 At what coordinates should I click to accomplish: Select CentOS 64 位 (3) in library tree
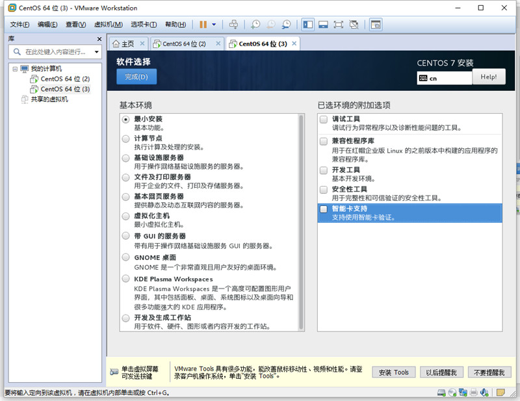(60, 89)
